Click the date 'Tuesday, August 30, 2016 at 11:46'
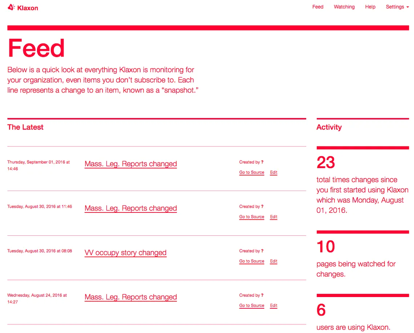 coord(40,207)
